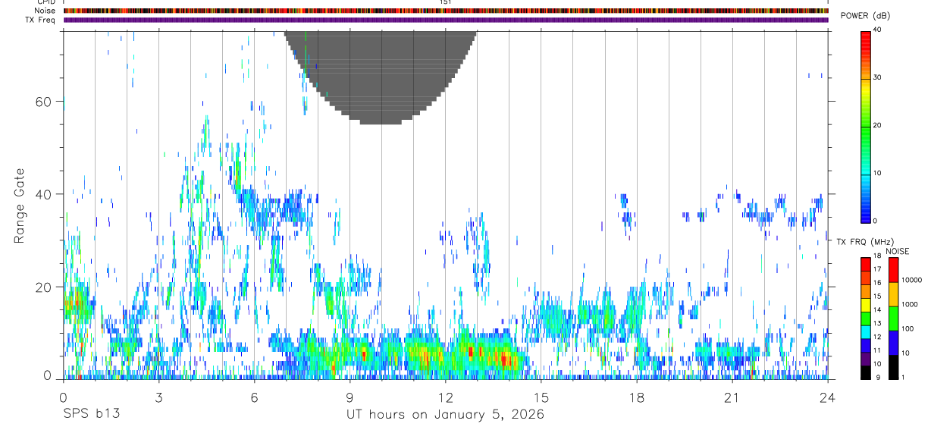Click the '3' tick on the UT hours axis
The width and height of the screenshot is (931, 430).
tap(159, 397)
